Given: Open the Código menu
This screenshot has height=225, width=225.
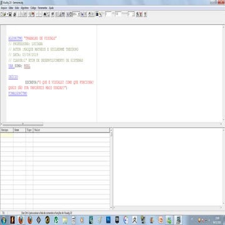Looking at the screenshot, I should [x=33, y=8].
